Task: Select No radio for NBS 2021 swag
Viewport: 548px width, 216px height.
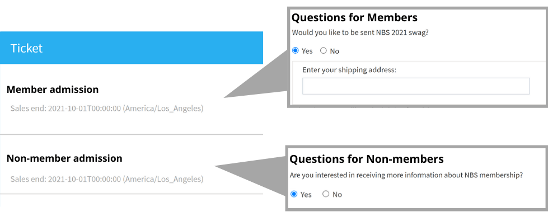Action: (324, 51)
